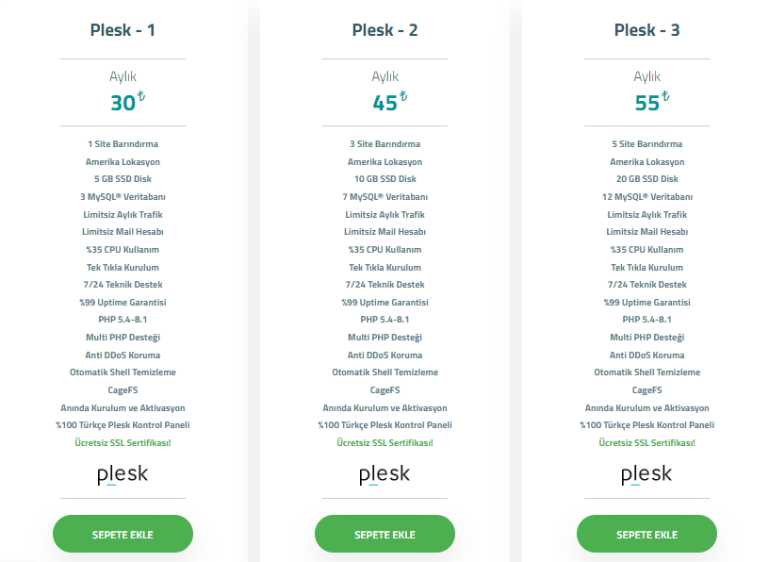Click the 10 GB SSD Disk feature
Screen dimensions: 769x562
tap(385, 179)
